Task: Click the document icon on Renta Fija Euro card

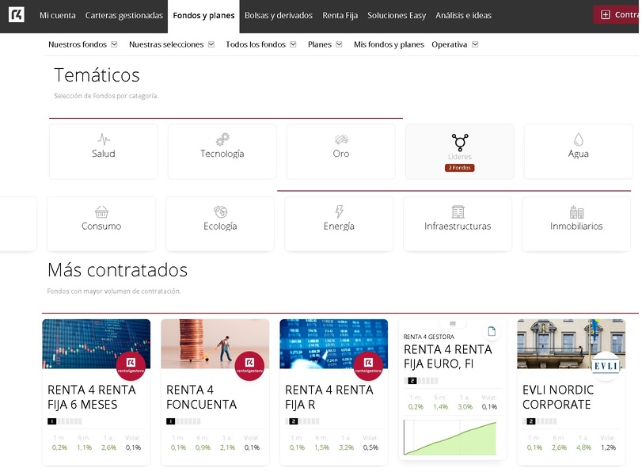Action: coord(492,331)
